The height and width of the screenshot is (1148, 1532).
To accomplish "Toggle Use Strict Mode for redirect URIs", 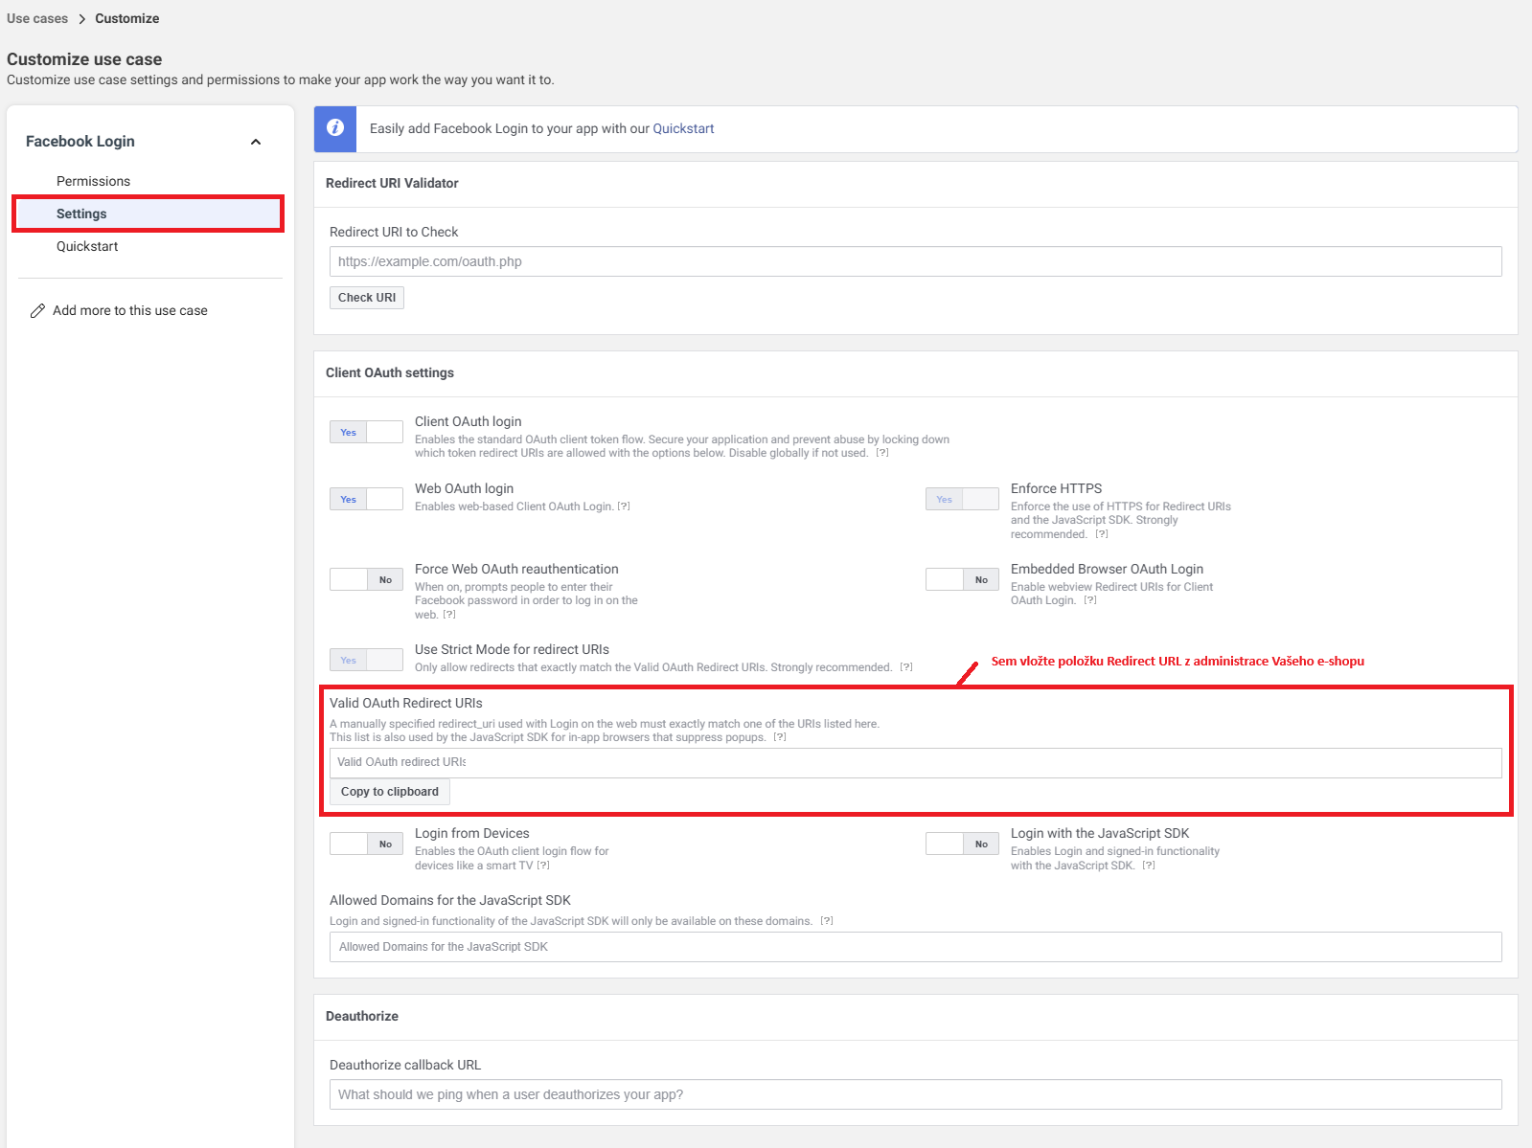I will pos(366,660).
